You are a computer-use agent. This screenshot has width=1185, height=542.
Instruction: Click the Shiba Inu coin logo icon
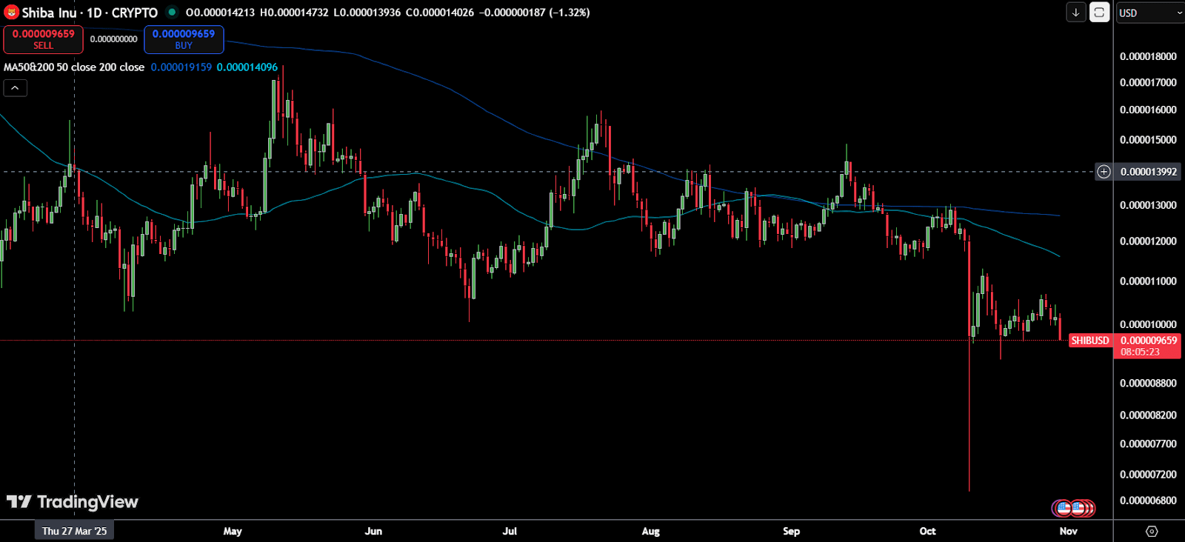click(11, 13)
